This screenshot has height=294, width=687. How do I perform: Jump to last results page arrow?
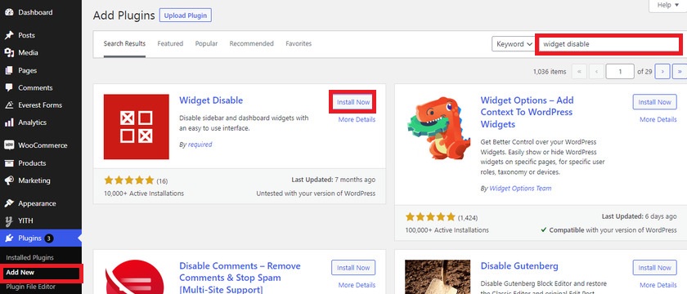click(x=680, y=71)
